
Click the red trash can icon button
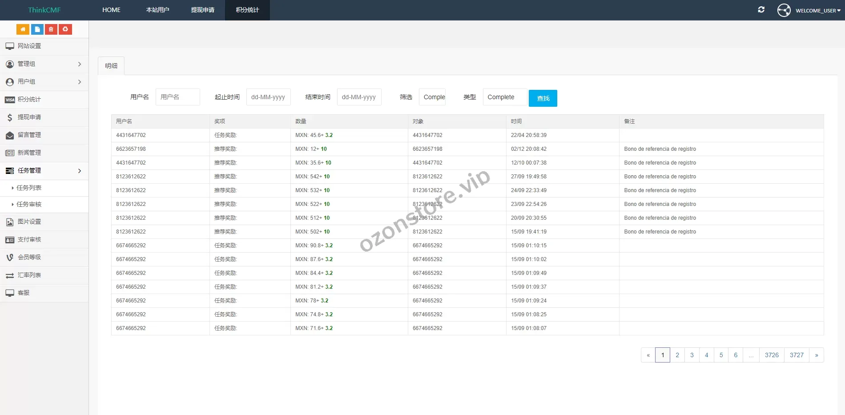tap(51, 29)
